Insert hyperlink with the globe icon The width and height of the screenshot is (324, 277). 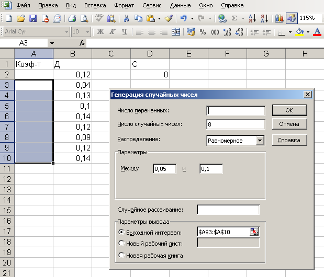pos(222,18)
